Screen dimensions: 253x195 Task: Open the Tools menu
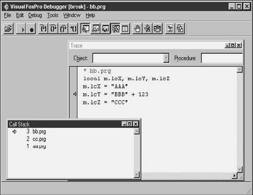(53, 15)
